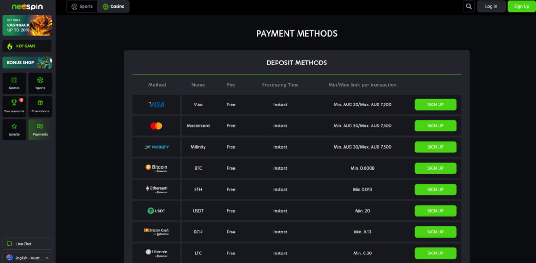Open the Games section from the sidebar
The width and height of the screenshot is (536, 263).
pos(14,83)
